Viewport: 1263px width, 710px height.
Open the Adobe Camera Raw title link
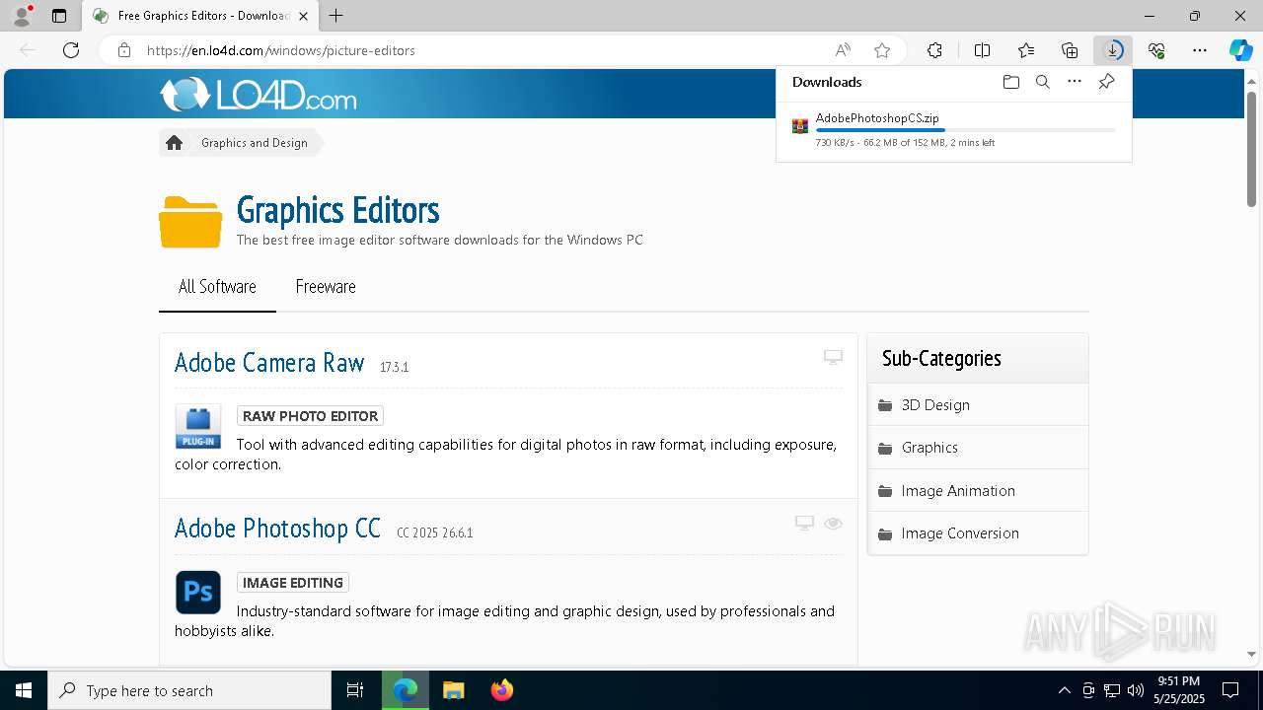click(269, 363)
